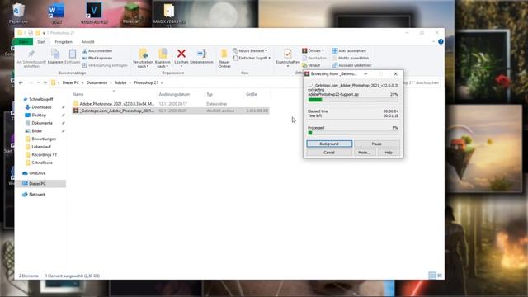This screenshot has width=528, height=297.
Task: Switch to large icons view in status bar
Action: (x=440, y=276)
